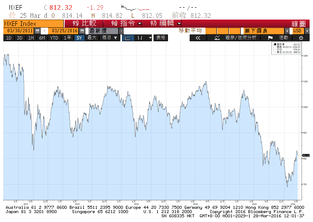Open the start date calendar picker

pos(37,31)
